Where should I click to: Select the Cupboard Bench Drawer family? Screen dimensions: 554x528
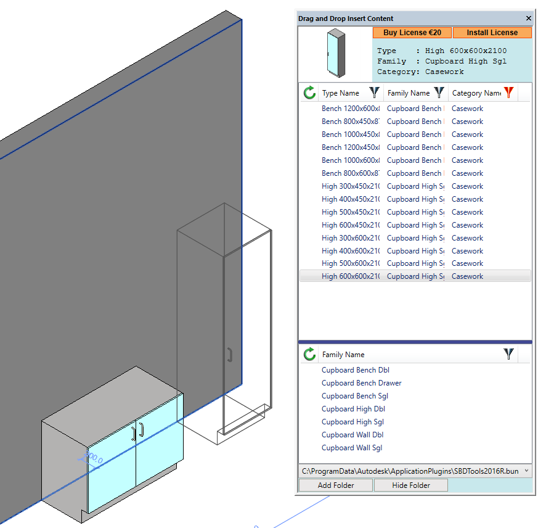[x=361, y=382]
